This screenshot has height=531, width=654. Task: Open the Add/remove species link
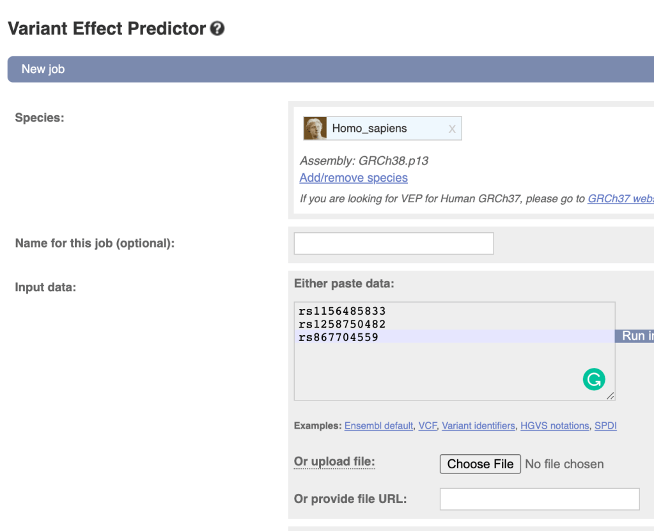354,178
